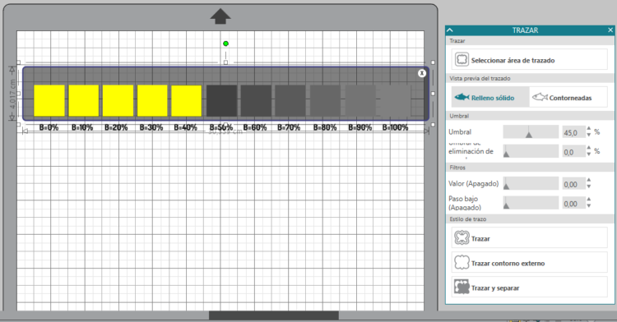Click the media load up arrow
Viewport: 617px width, 322px height.
(220, 16)
